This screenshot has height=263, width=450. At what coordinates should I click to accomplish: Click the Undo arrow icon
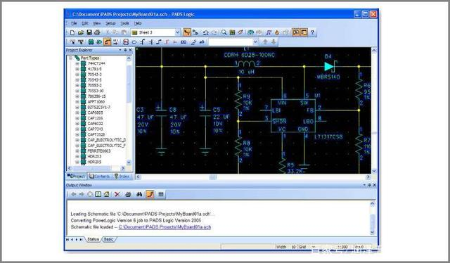(x=206, y=32)
